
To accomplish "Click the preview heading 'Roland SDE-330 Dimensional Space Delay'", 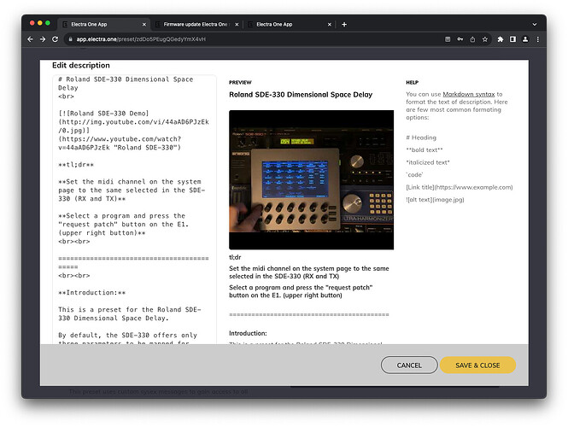I will (301, 95).
